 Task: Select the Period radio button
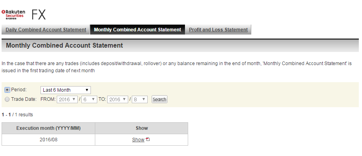pyautogui.click(x=7, y=90)
